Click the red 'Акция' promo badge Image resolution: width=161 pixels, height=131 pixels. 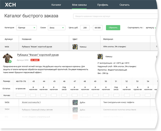point(35,60)
